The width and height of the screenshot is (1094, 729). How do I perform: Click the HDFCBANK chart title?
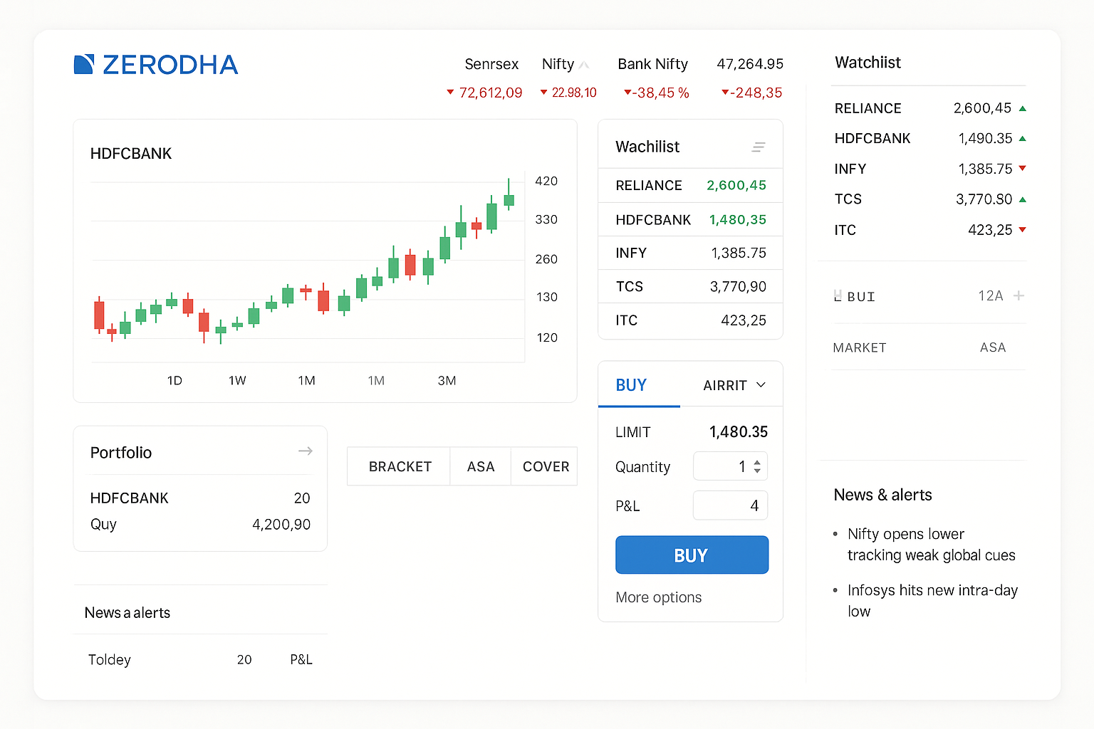131,154
